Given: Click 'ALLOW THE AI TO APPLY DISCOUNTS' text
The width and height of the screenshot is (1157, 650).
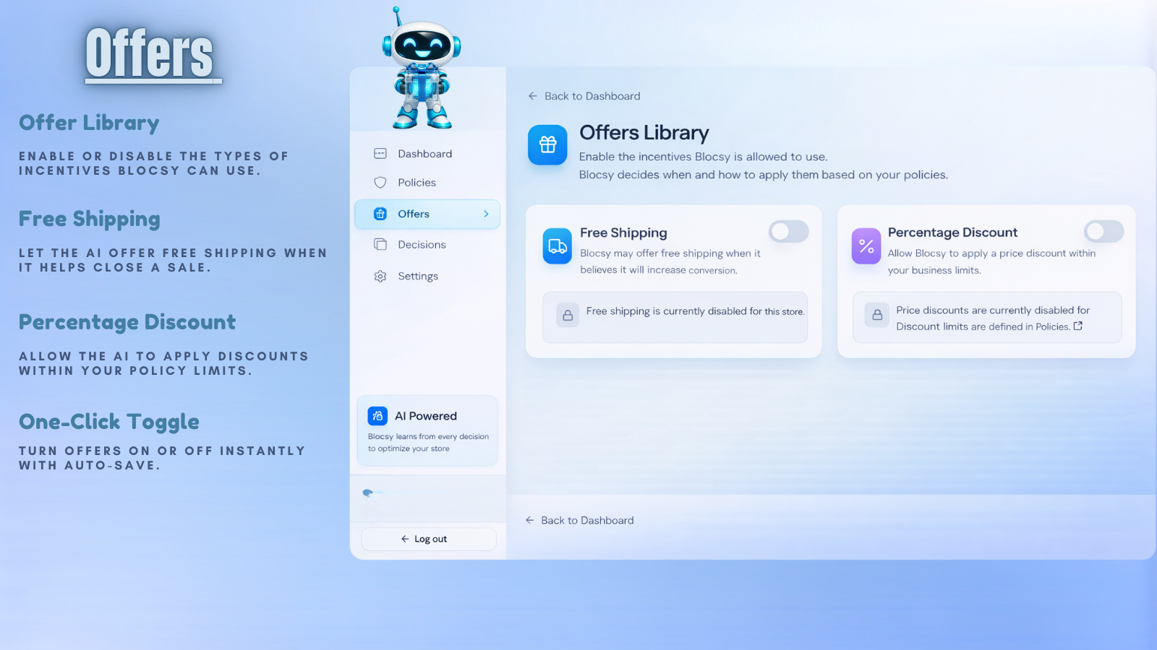Looking at the screenshot, I should point(163,363).
